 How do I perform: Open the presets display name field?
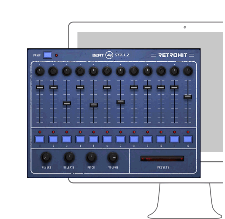(x=162, y=159)
